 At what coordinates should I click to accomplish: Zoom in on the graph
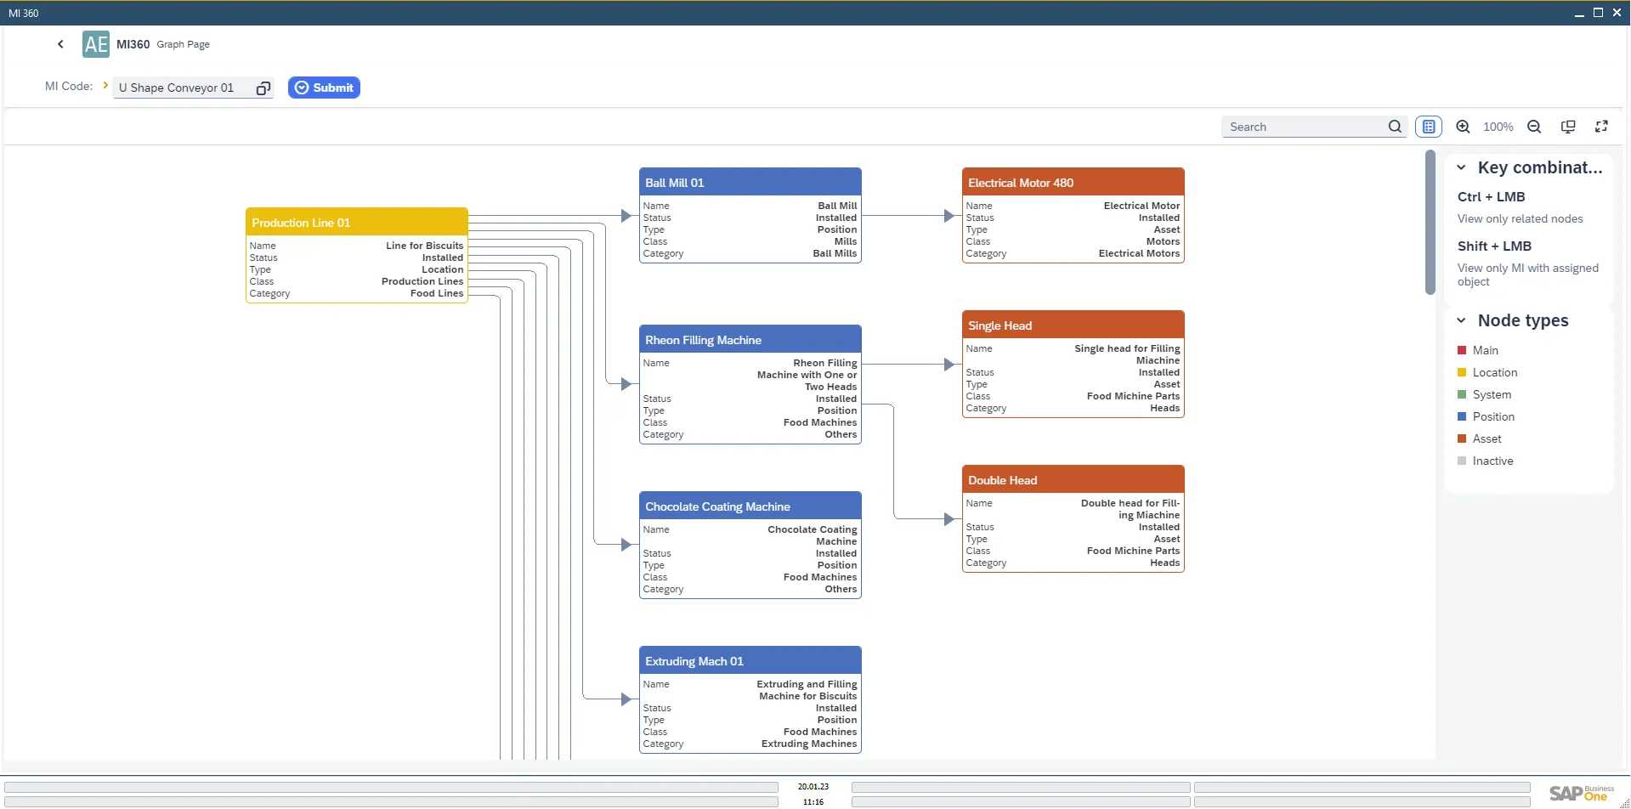(1463, 127)
